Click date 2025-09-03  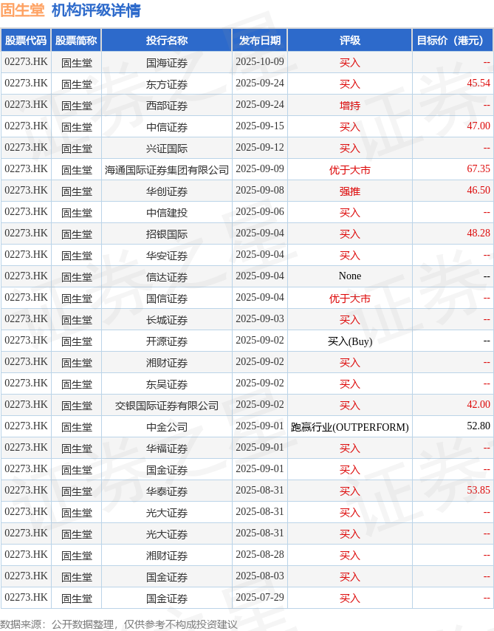click(260, 318)
